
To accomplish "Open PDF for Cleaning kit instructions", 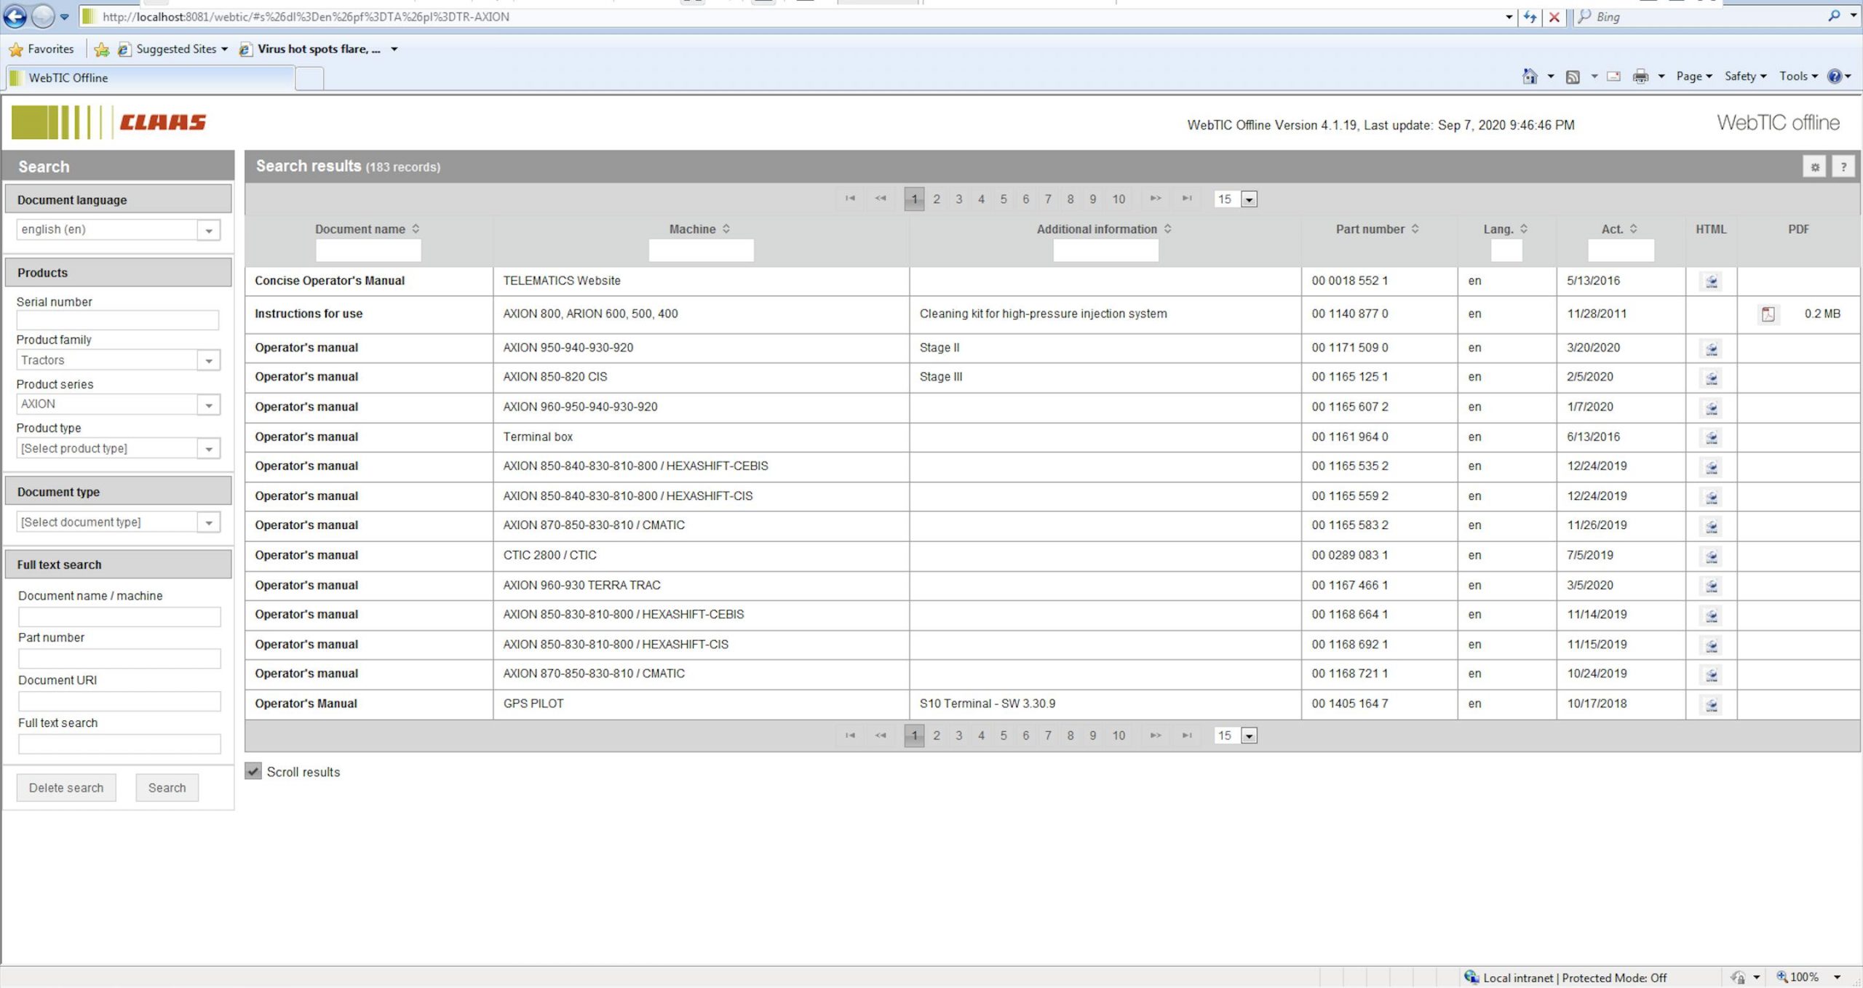I will [x=1768, y=314].
